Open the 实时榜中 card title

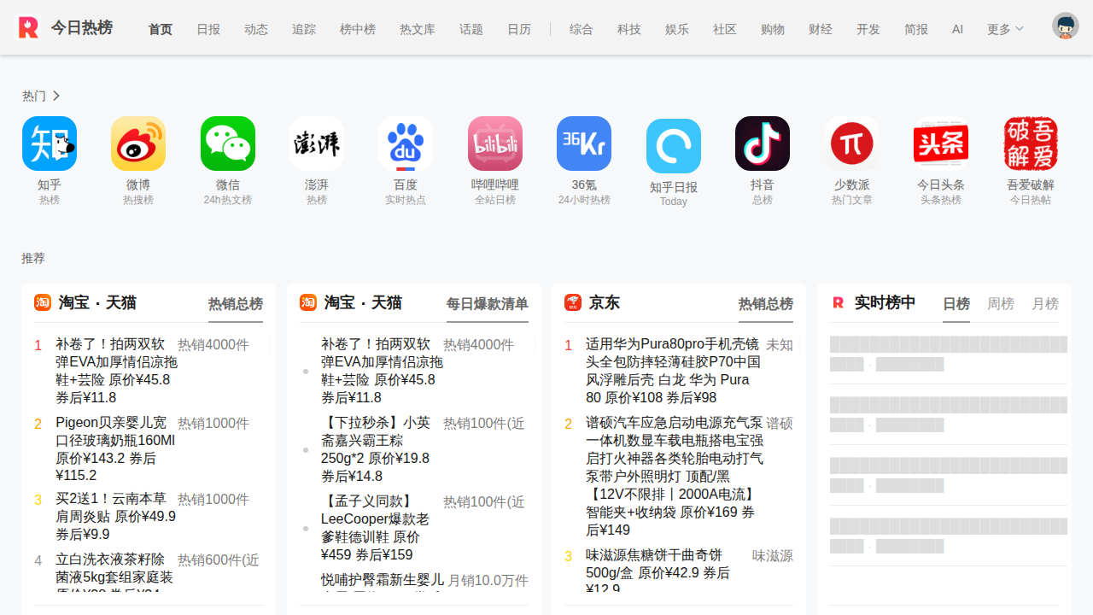(886, 302)
